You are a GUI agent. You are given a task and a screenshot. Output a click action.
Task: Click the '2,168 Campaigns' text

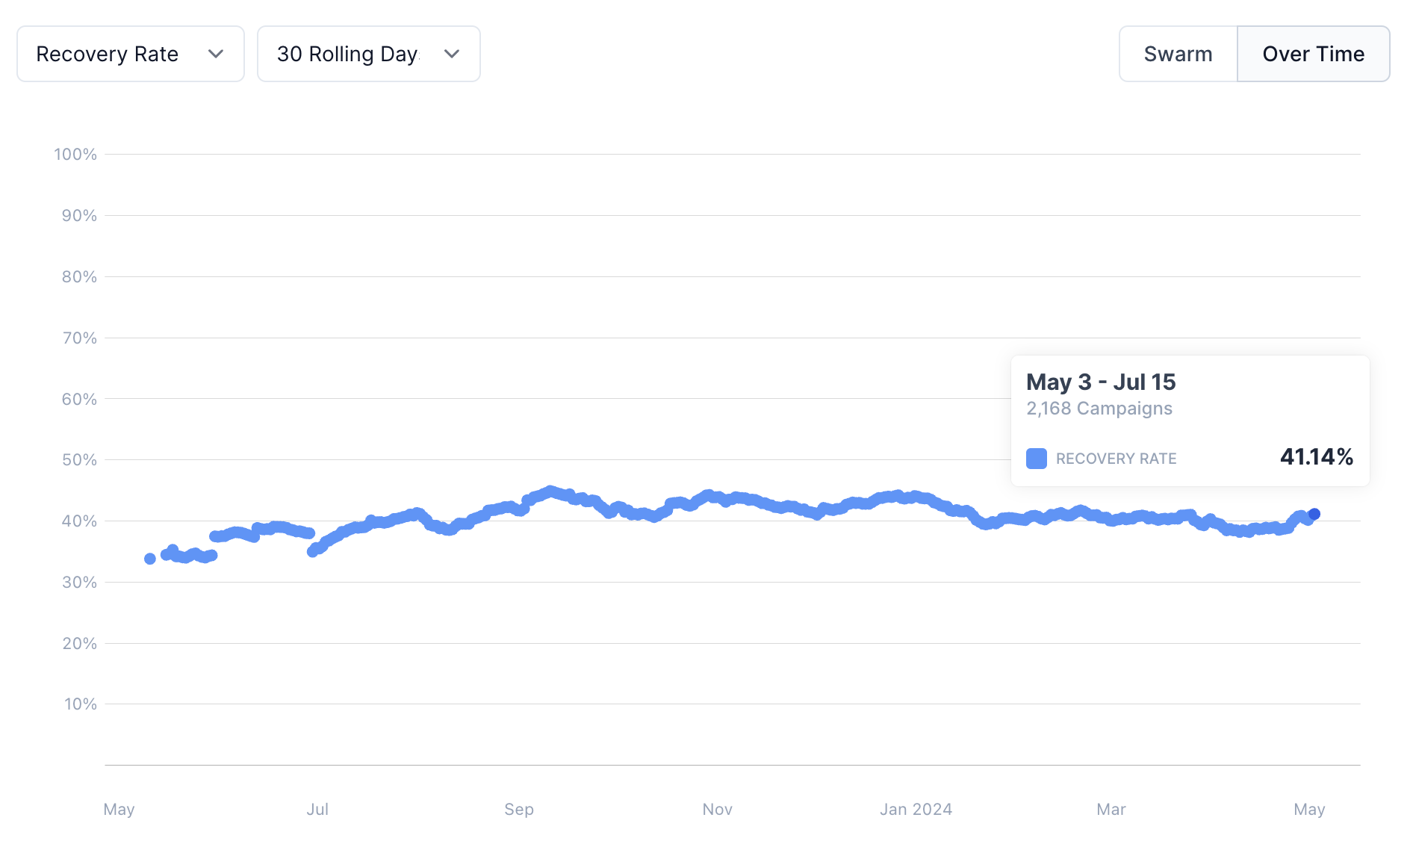(x=1099, y=409)
